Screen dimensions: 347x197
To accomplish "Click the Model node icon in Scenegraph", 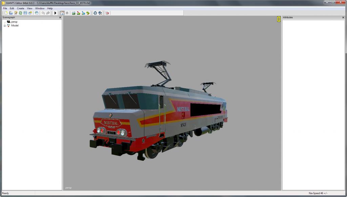I will click(x=8, y=25).
